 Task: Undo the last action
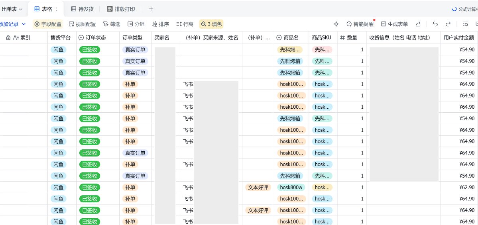click(x=435, y=24)
